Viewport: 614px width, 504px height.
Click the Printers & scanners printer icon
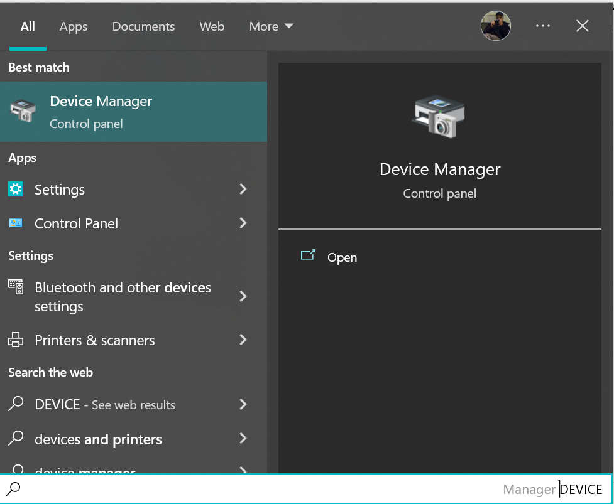16,340
